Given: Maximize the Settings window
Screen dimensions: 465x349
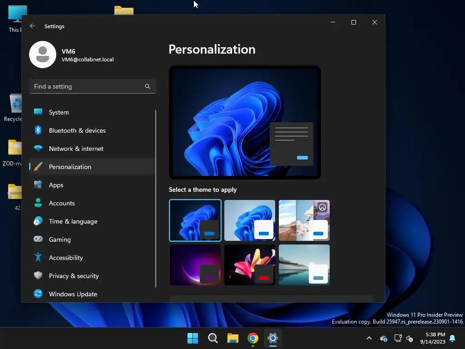Looking at the screenshot, I should [353, 22].
